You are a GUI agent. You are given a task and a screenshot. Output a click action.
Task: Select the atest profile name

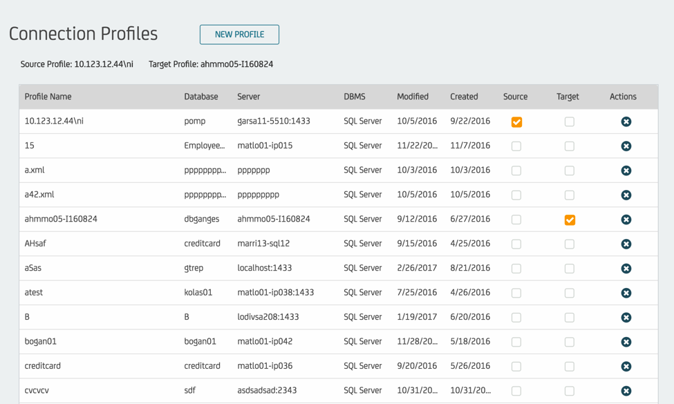coord(34,292)
